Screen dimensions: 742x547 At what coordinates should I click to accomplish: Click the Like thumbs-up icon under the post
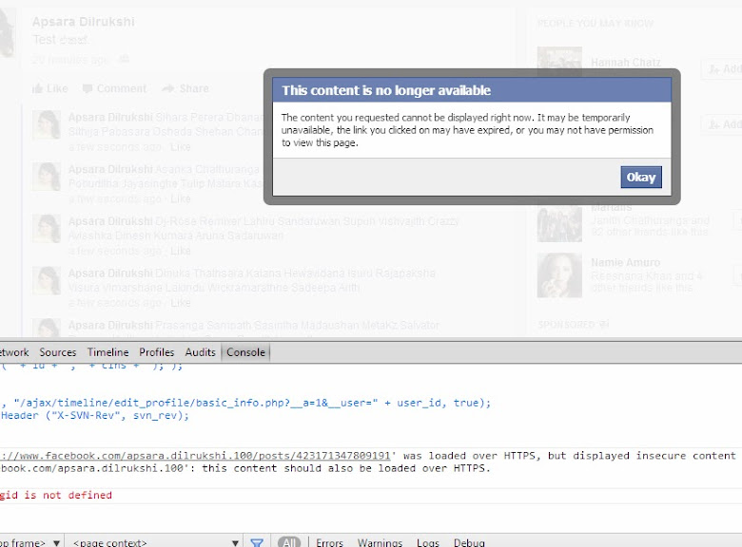[x=37, y=88]
